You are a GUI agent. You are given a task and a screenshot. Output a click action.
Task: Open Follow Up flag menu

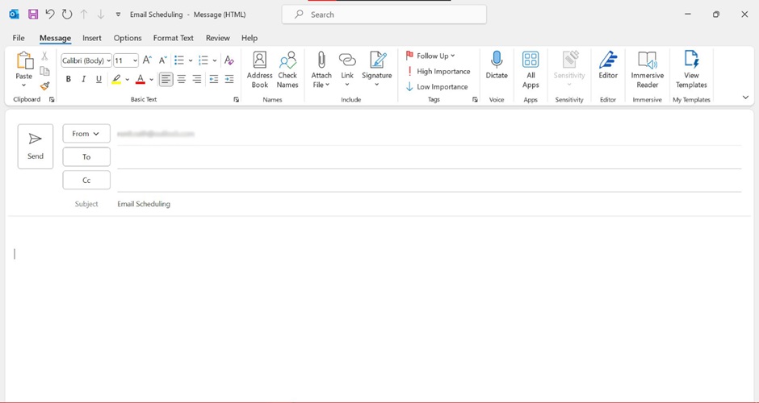click(x=430, y=56)
